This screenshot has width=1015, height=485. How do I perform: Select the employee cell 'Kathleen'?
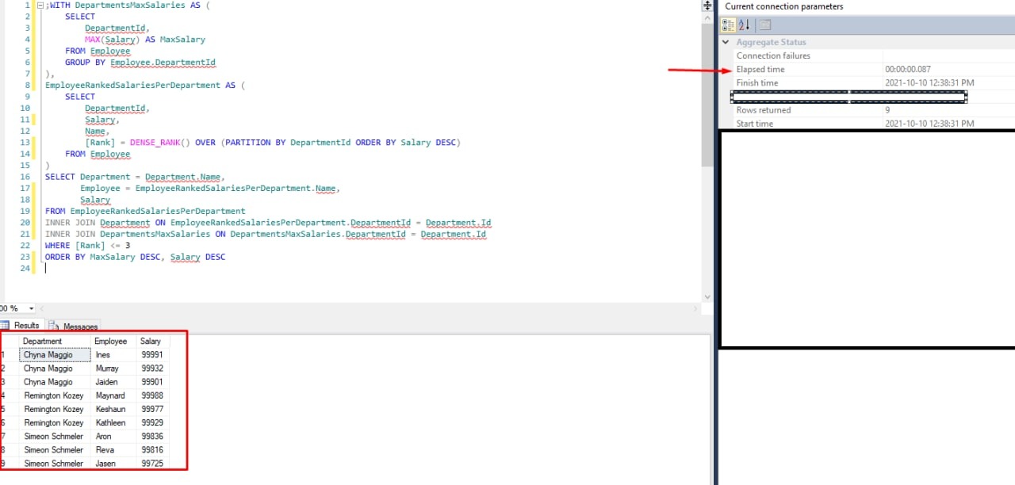pos(113,422)
